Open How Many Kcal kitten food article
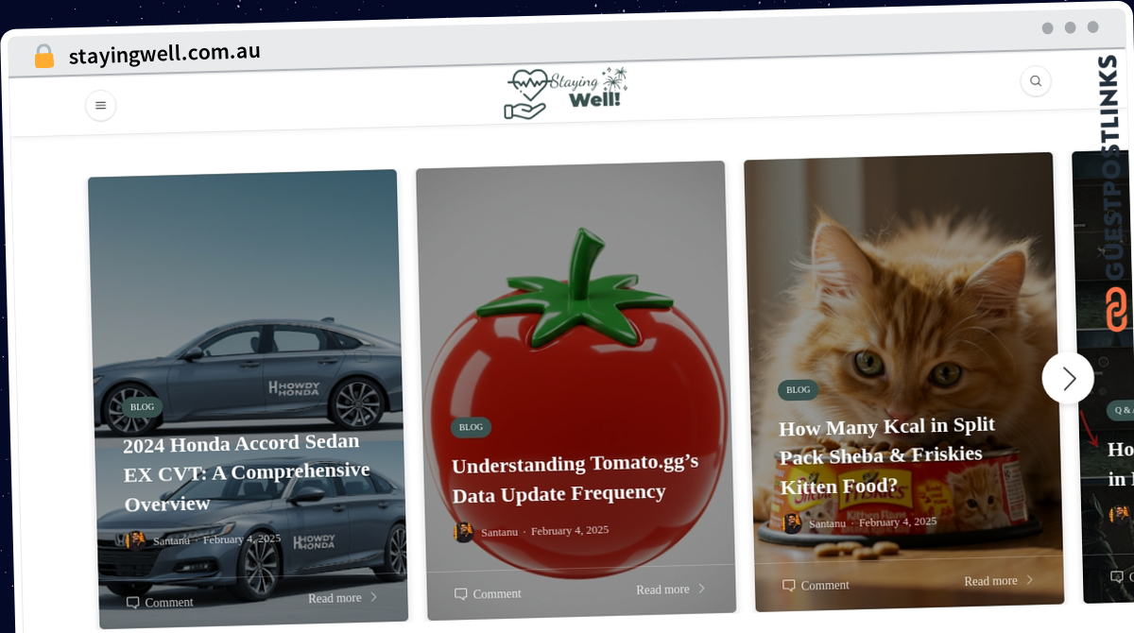The height and width of the screenshot is (633, 1134). tap(887, 456)
